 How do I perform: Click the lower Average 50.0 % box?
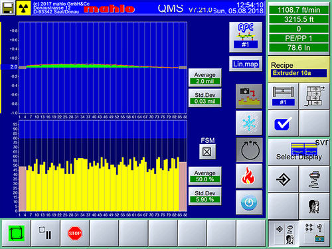tap(205, 176)
